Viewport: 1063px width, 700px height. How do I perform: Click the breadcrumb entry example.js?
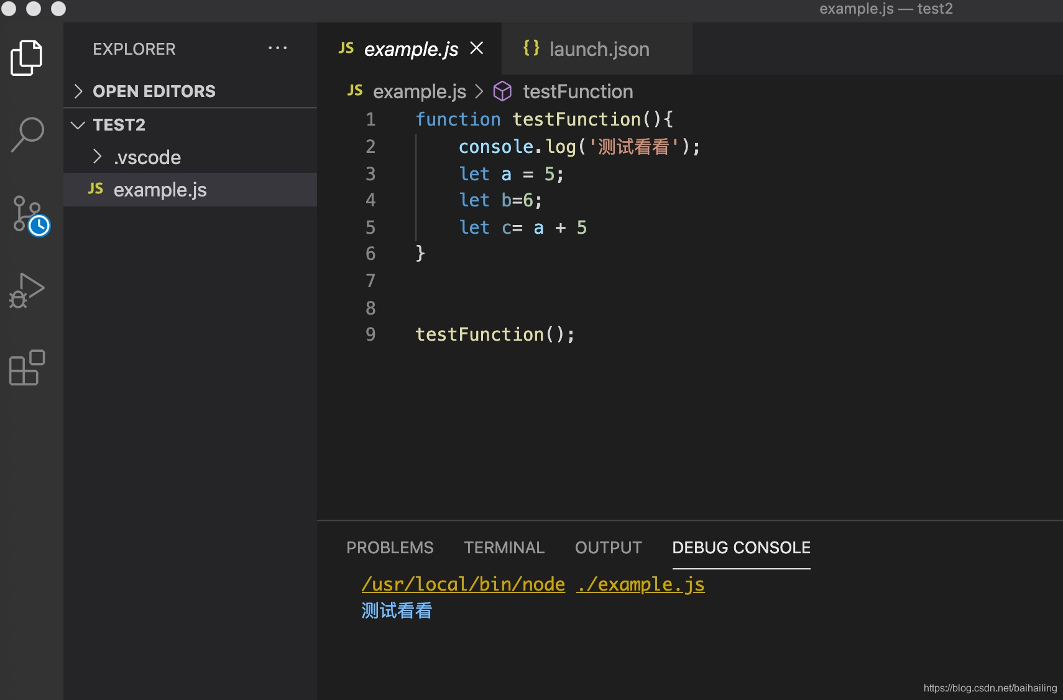pos(420,91)
